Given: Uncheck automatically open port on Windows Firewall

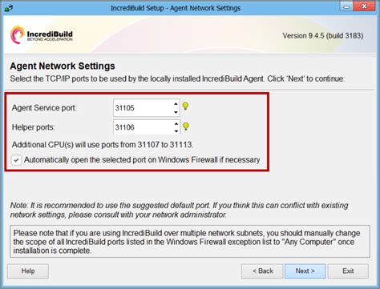Looking at the screenshot, I should click(x=16, y=160).
